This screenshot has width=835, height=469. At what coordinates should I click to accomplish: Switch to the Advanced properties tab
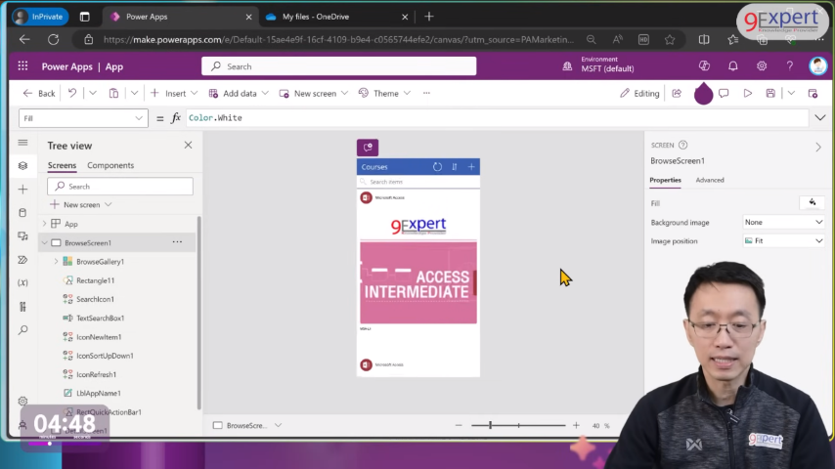[710, 180]
